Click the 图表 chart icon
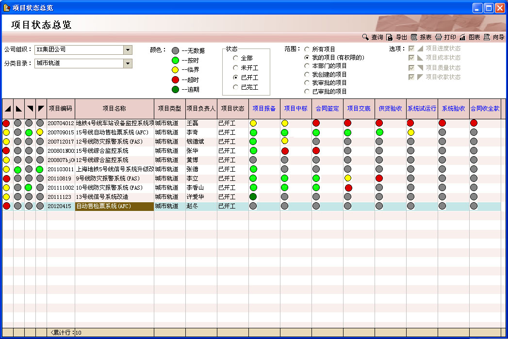The width and height of the screenshot is (508, 339). click(462, 37)
